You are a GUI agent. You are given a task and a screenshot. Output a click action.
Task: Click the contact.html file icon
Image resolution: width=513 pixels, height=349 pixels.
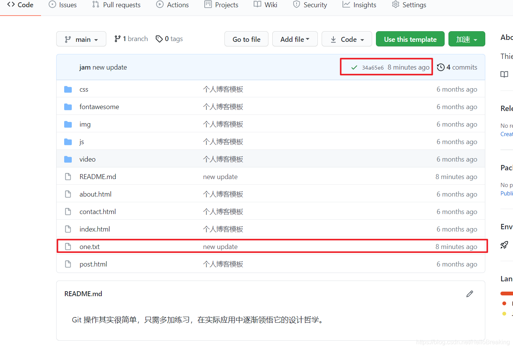coord(68,212)
